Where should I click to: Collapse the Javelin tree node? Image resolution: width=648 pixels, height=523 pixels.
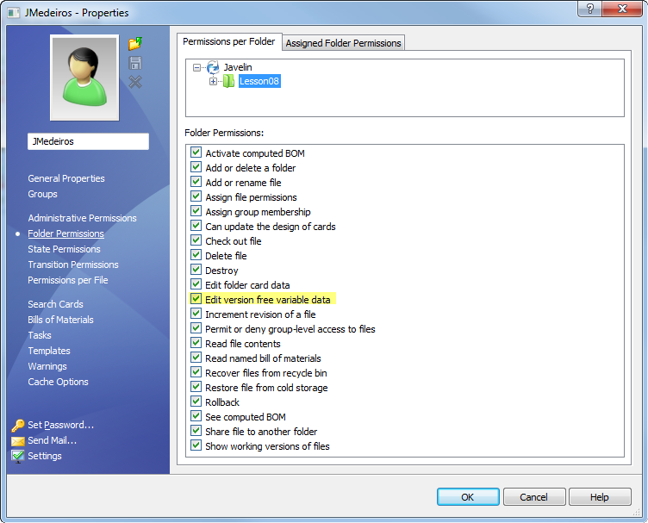pyautogui.click(x=196, y=67)
